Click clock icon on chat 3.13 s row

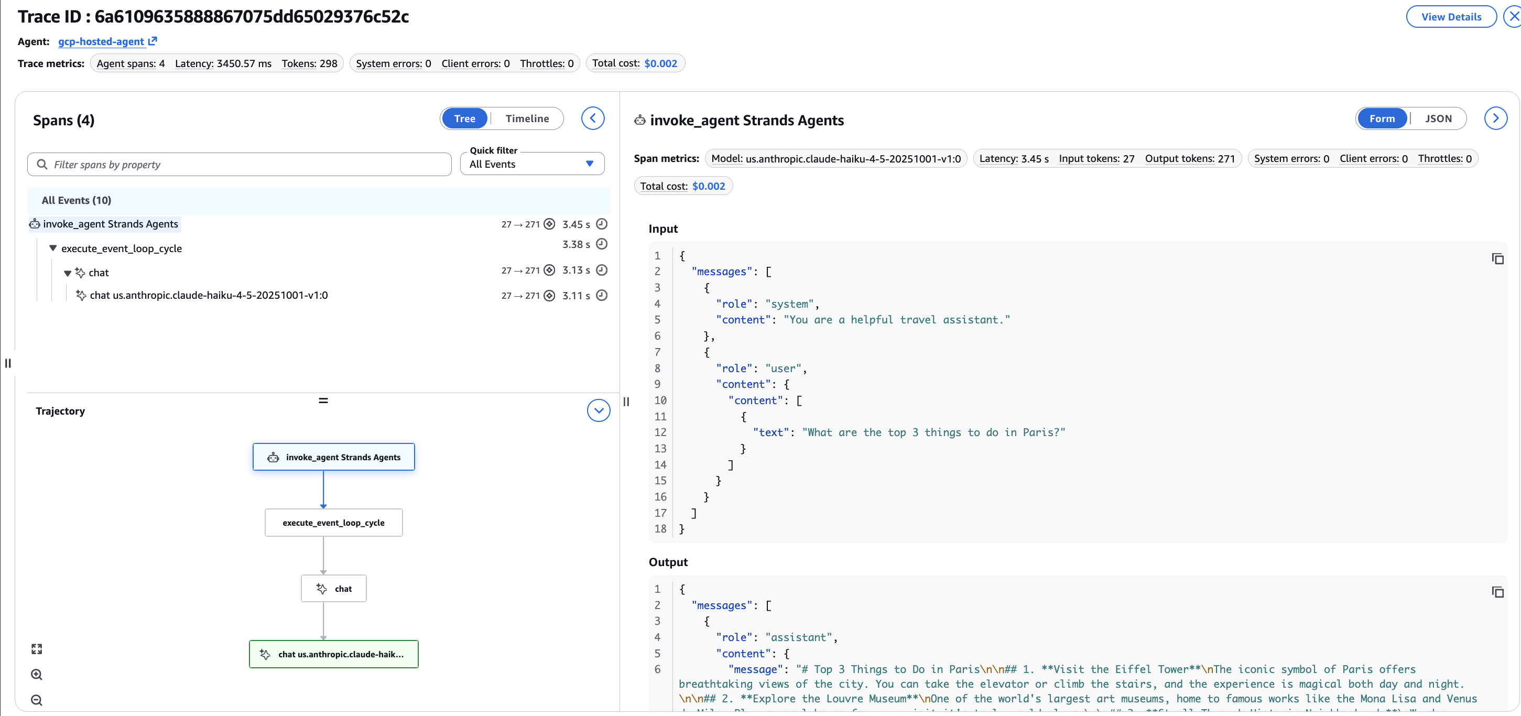click(602, 270)
